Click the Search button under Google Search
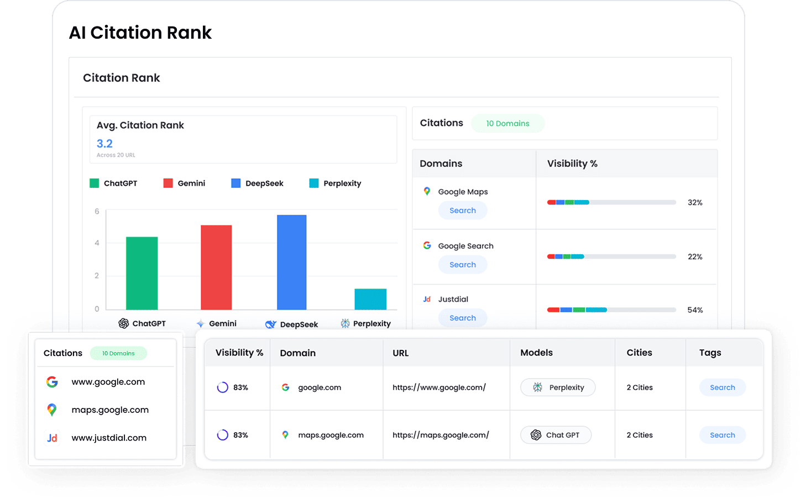This screenshot has width=806, height=503. [x=463, y=265]
